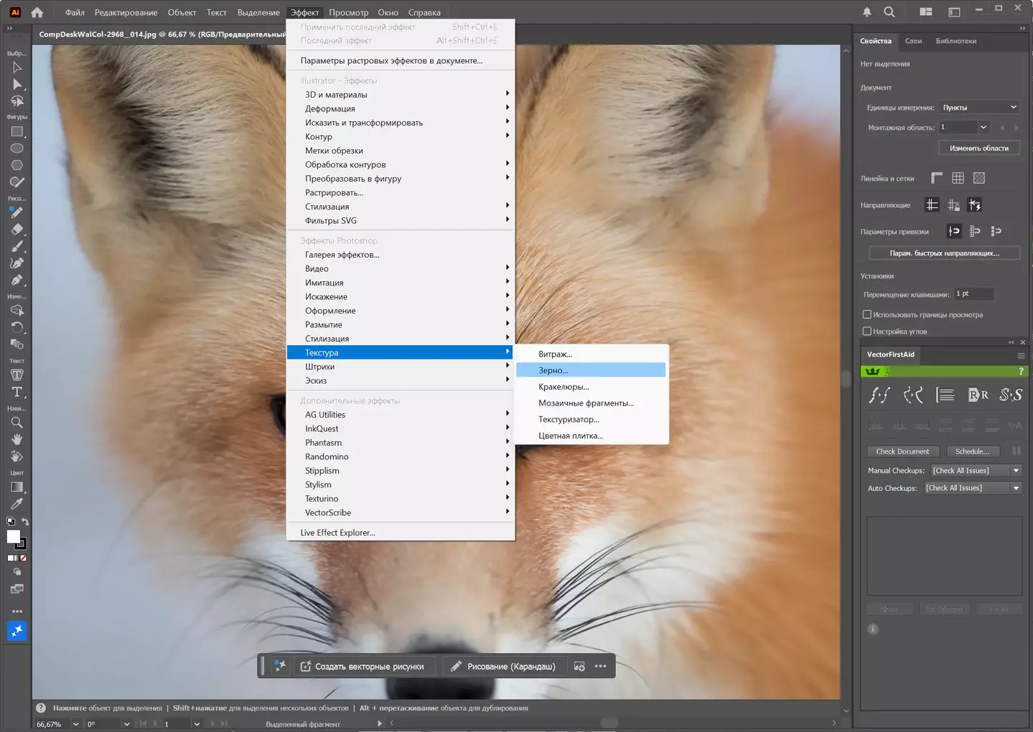
Task: Switch to the 'Слои' tab
Action: (x=913, y=41)
